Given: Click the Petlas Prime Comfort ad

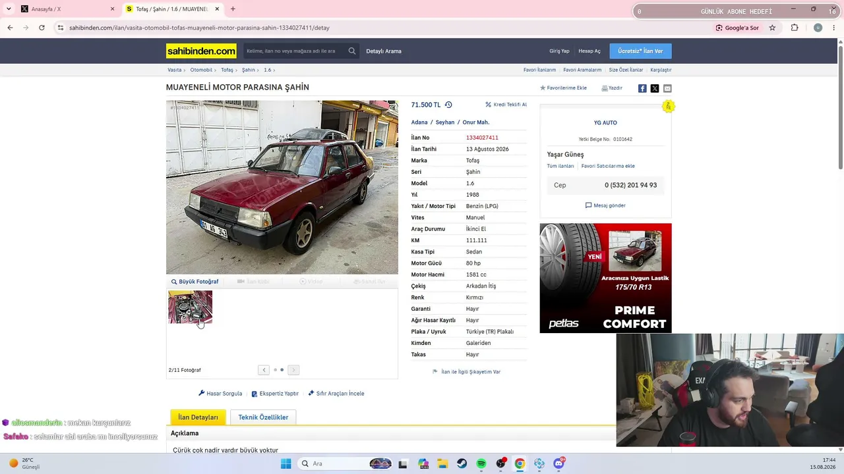Looking at the screenshot, I should point(605,278).
